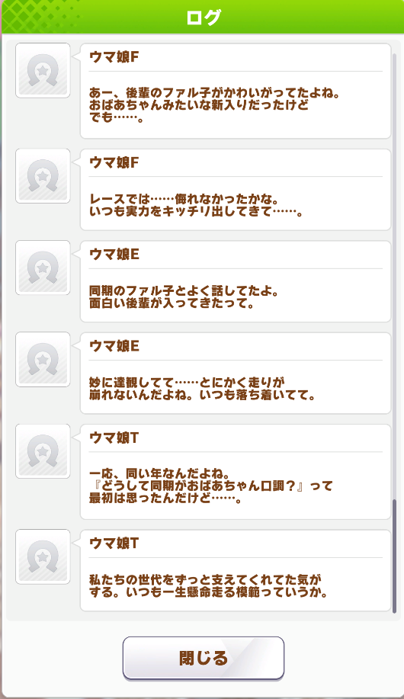Select the ログ title header
Screen dimensions: 404x699
pyautogui.click(x=204, y=18)
